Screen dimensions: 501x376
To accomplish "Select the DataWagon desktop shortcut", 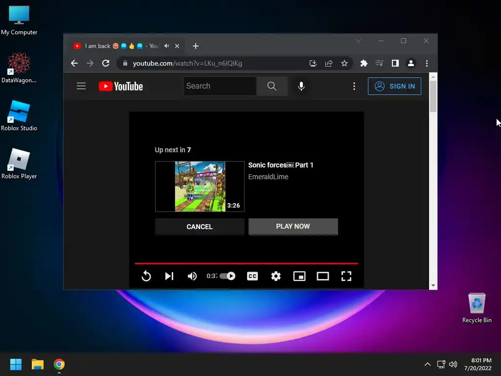I will [x=19, y=68].
